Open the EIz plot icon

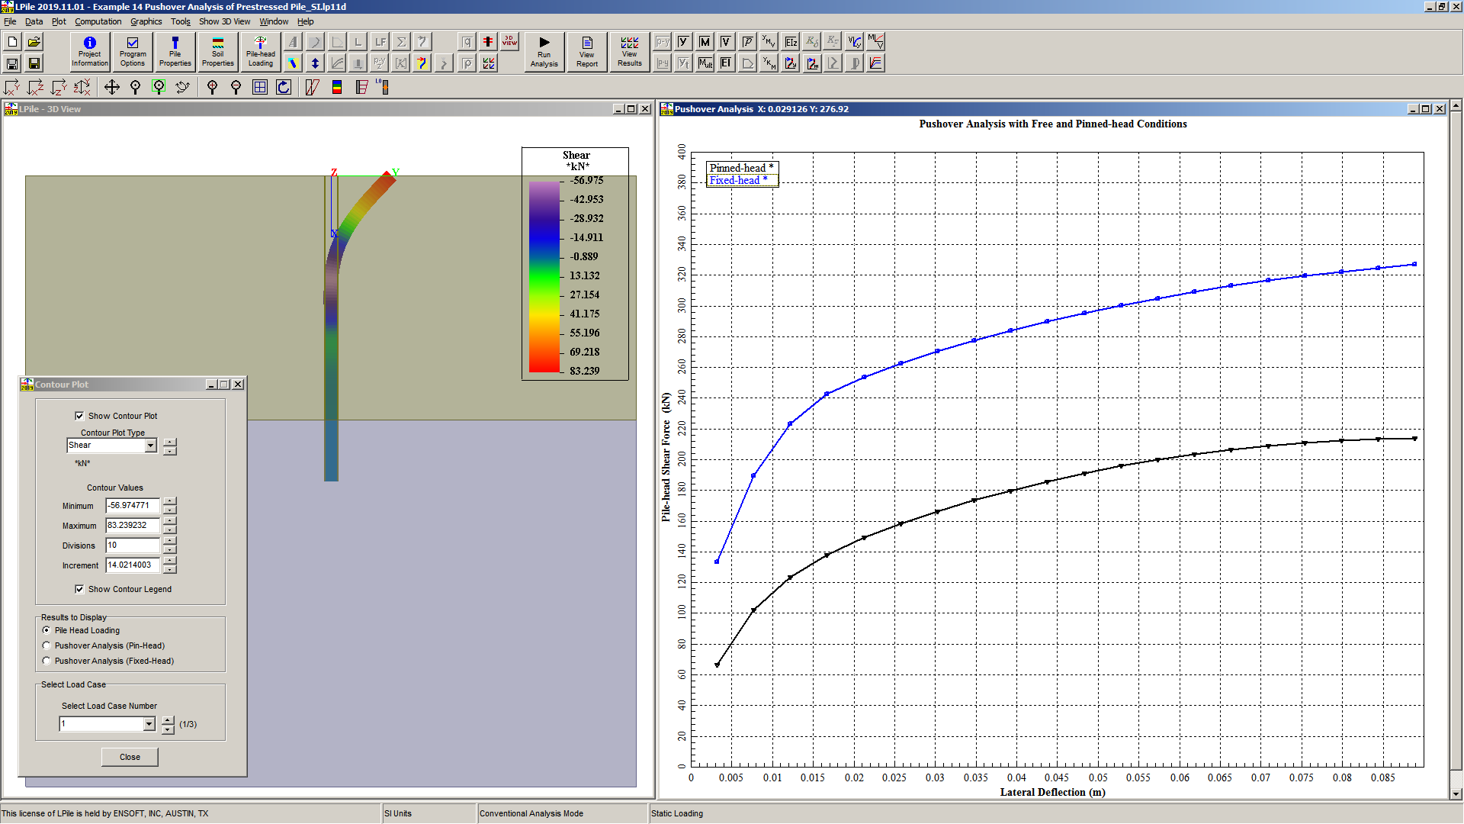[791, 42]
